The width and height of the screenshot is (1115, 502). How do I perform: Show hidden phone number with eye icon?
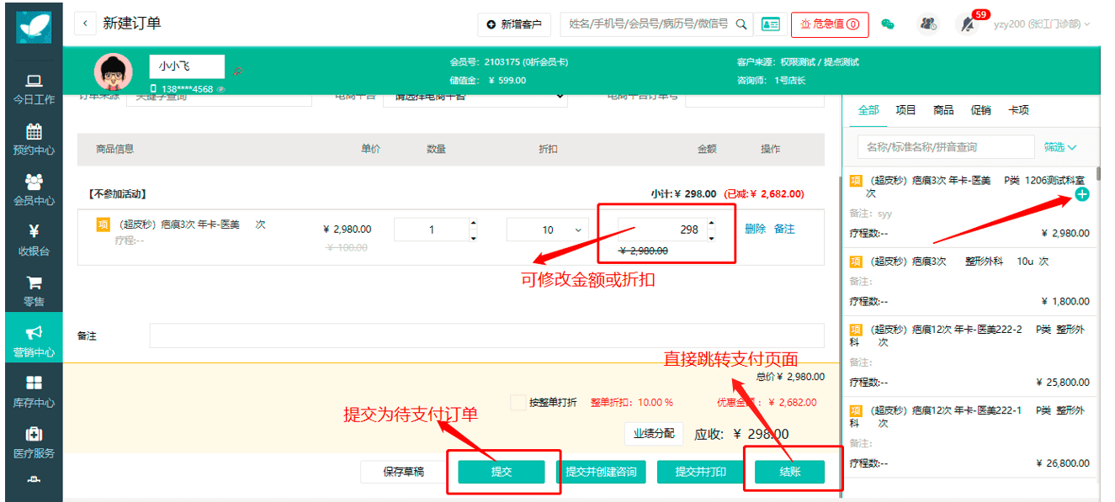coord(221,89)
